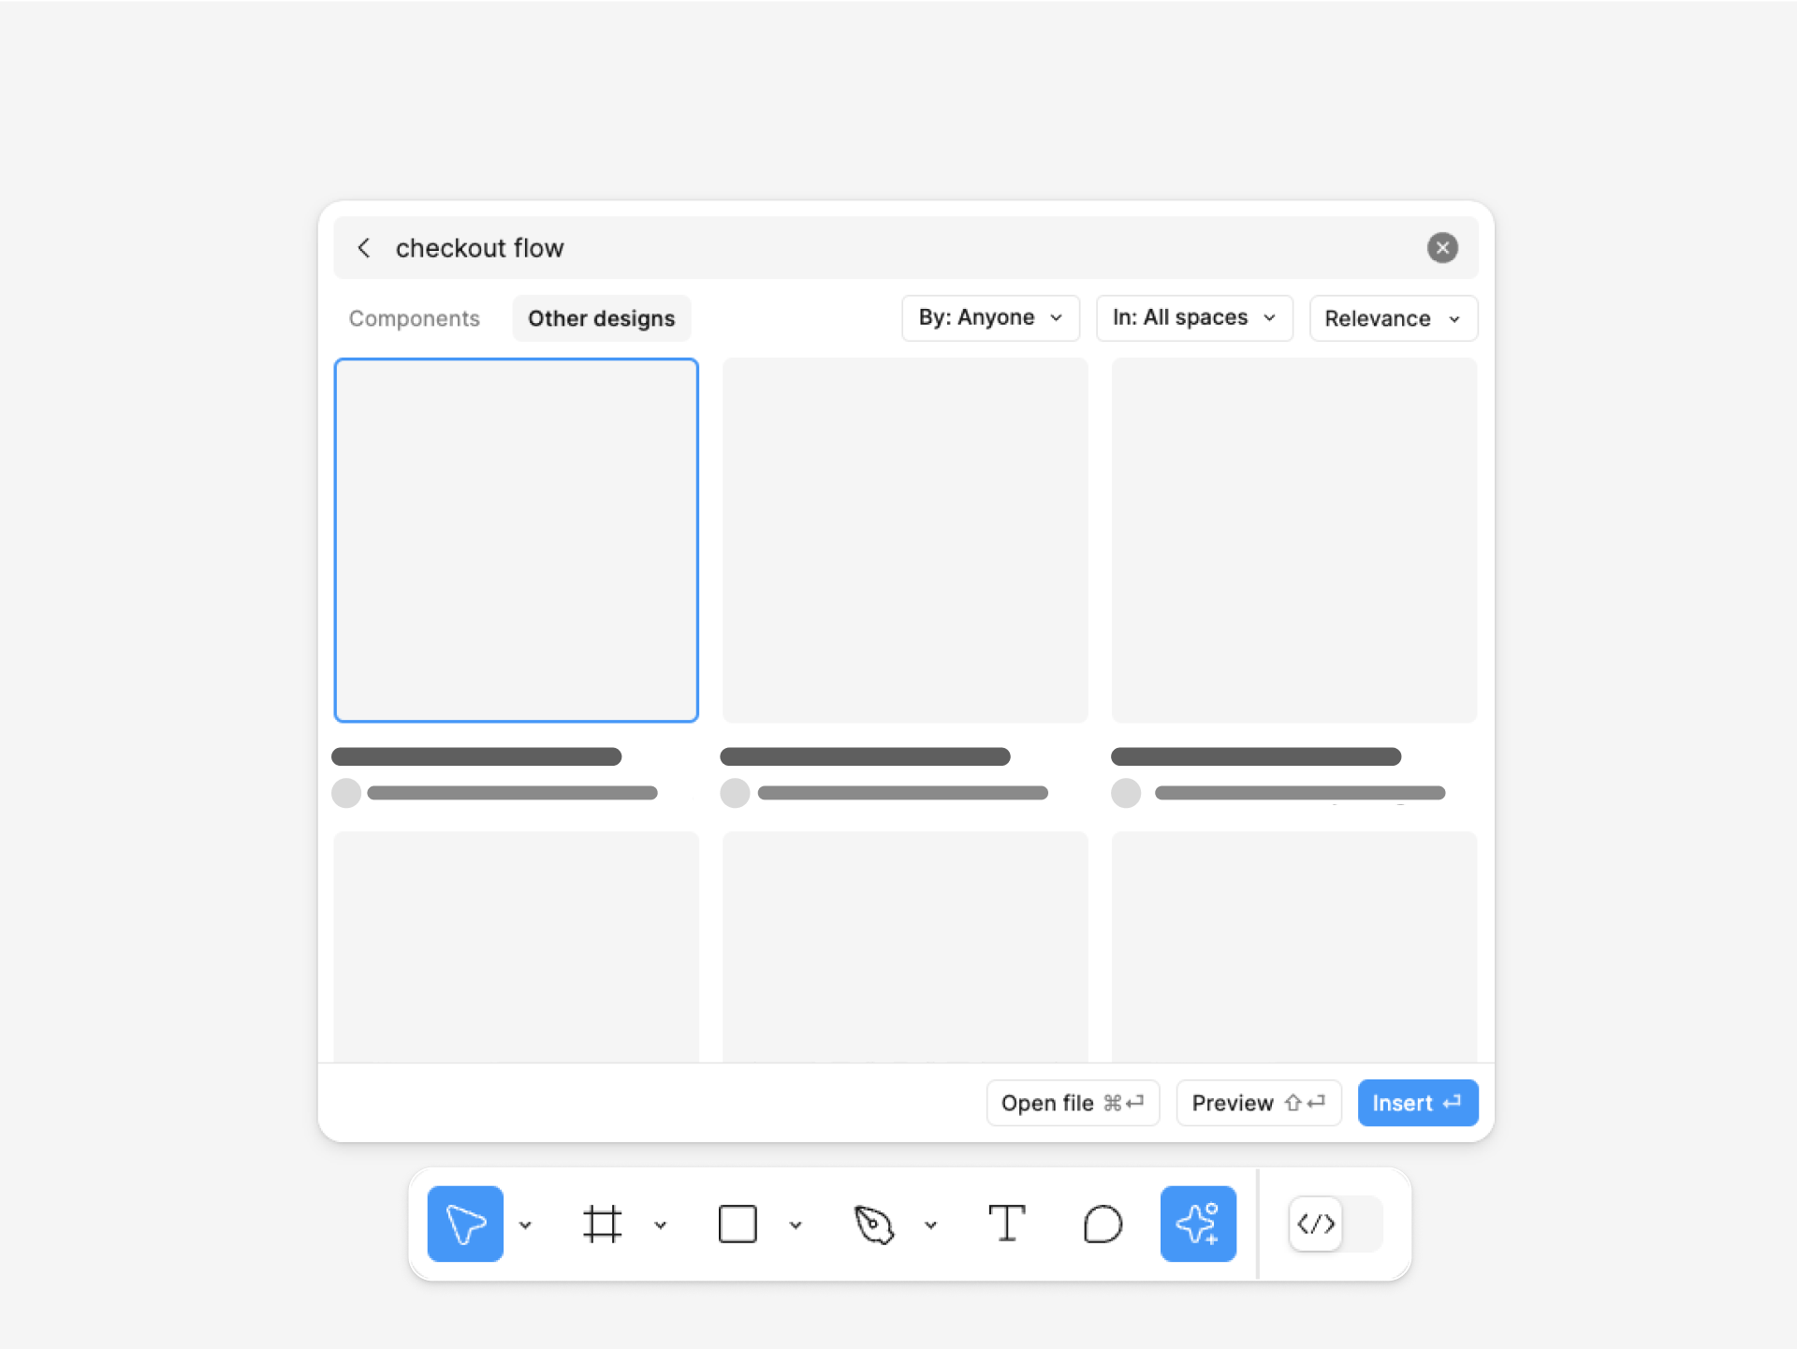Image resolution: width=1797 pixels, height=1349 pixels.
Task: Open the By: Anyone filter dropdown
Action: click(x=990, y=318)
